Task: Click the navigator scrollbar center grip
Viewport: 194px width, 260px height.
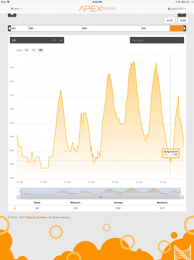Action: click(x=100, y=197)
